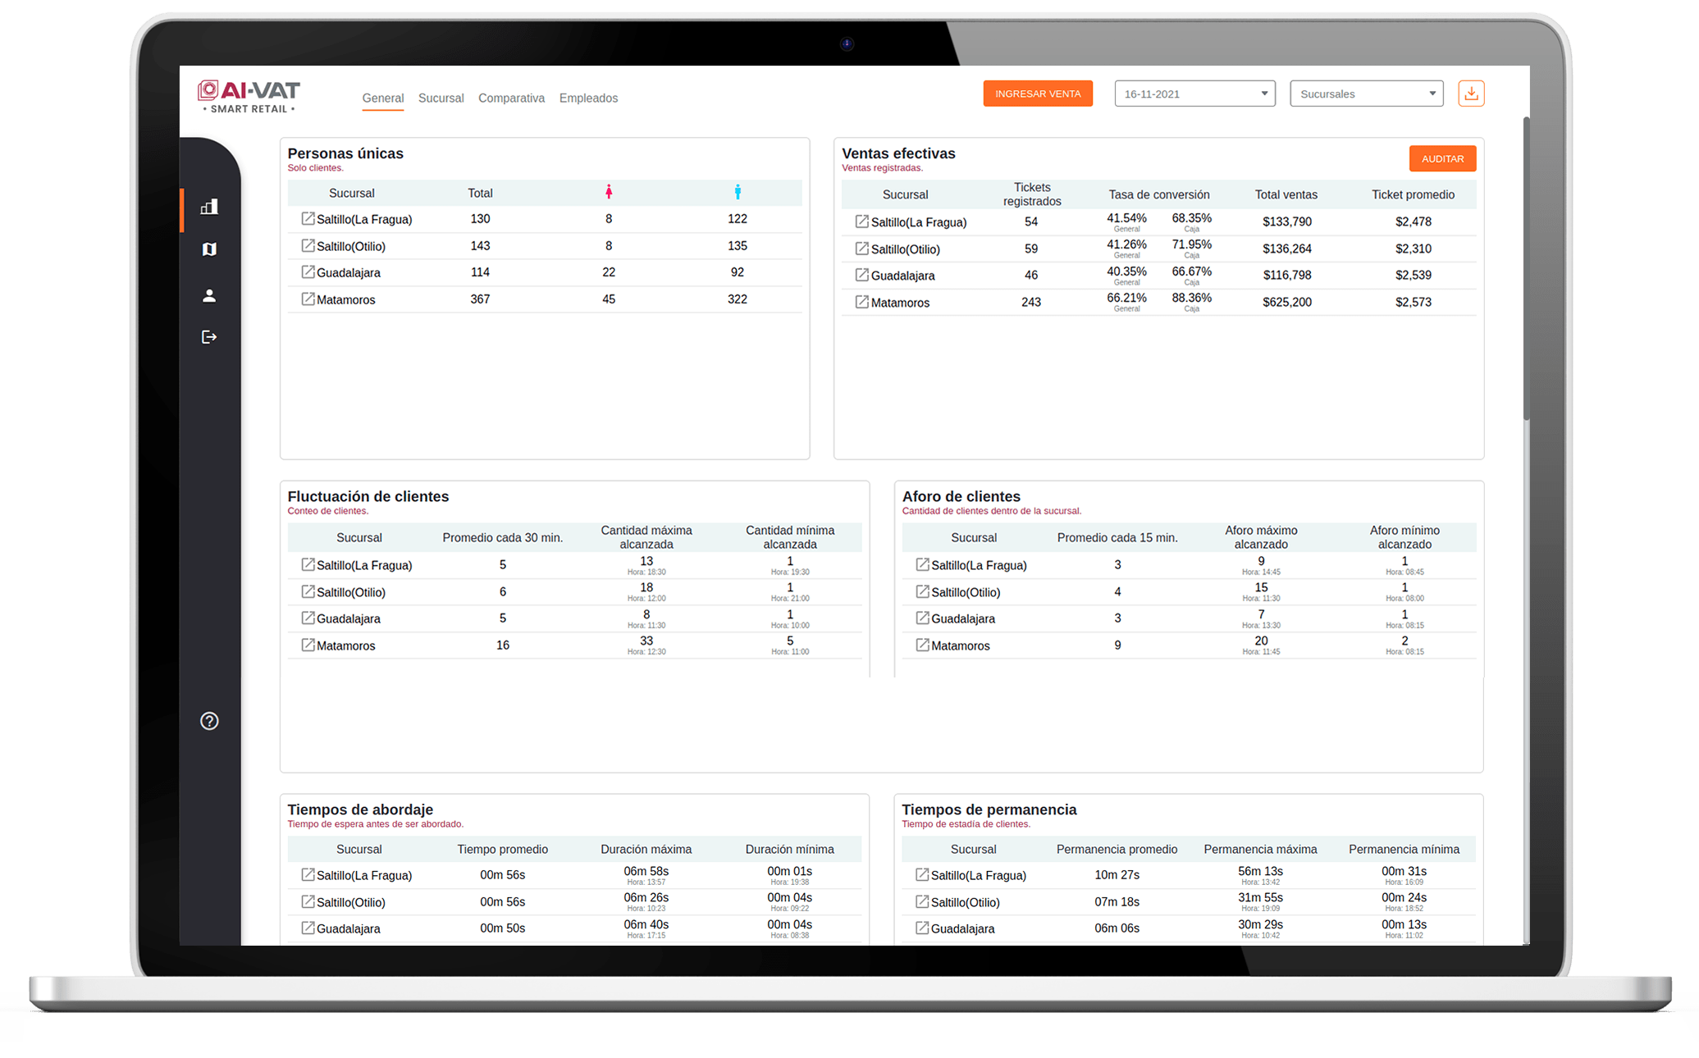Switch to the Sucursal tab
Image resolution: width=1699 pixels, height=1058 pixels.
[x=441, y=98]
